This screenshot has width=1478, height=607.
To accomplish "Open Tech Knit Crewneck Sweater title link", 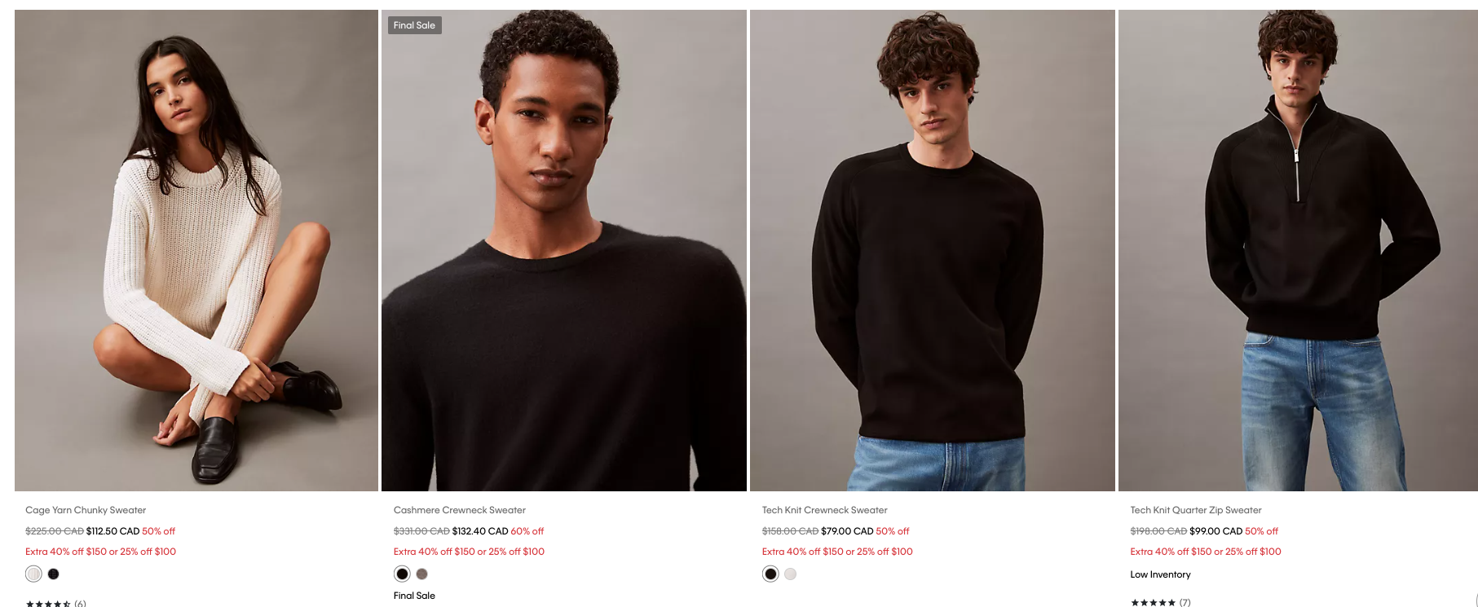I will tap(825, 510).
